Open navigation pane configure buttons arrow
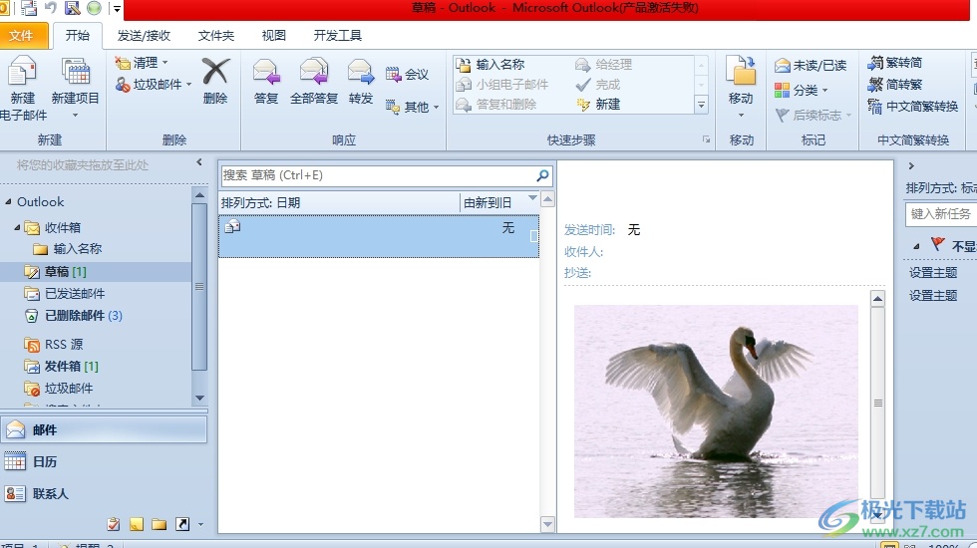This screenshot has height=548, width=977. point(200,524)
